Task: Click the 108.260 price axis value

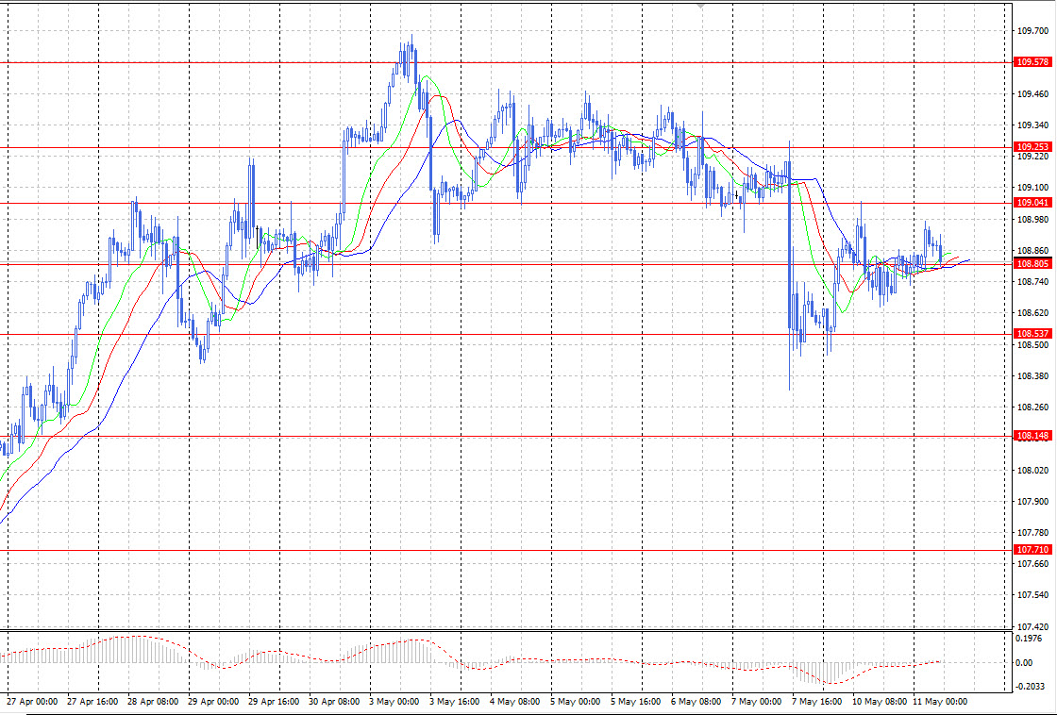Action: 1032,407
